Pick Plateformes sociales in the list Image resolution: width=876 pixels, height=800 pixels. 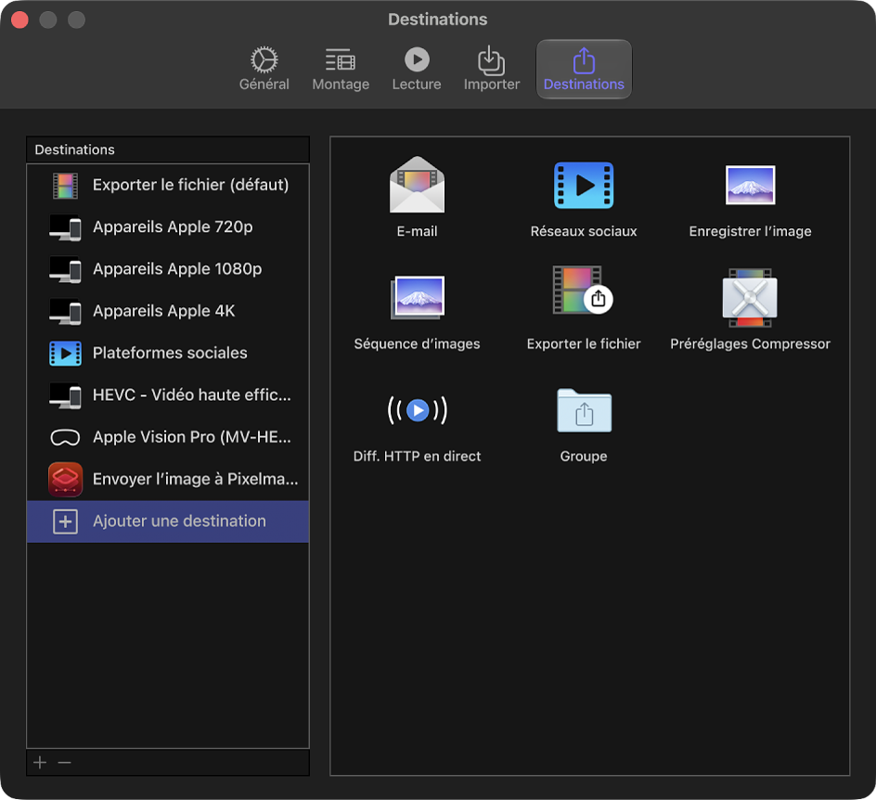(168, 353)
